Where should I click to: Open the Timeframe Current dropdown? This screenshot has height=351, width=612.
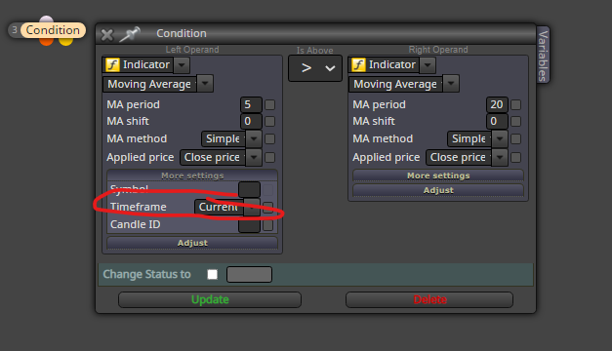[x=252, y=207]
